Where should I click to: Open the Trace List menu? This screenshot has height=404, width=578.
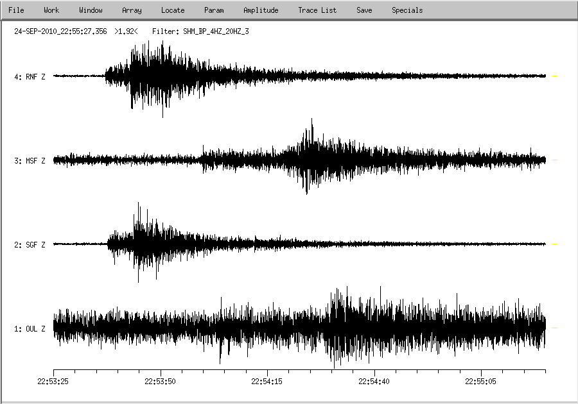click(317, 10)
